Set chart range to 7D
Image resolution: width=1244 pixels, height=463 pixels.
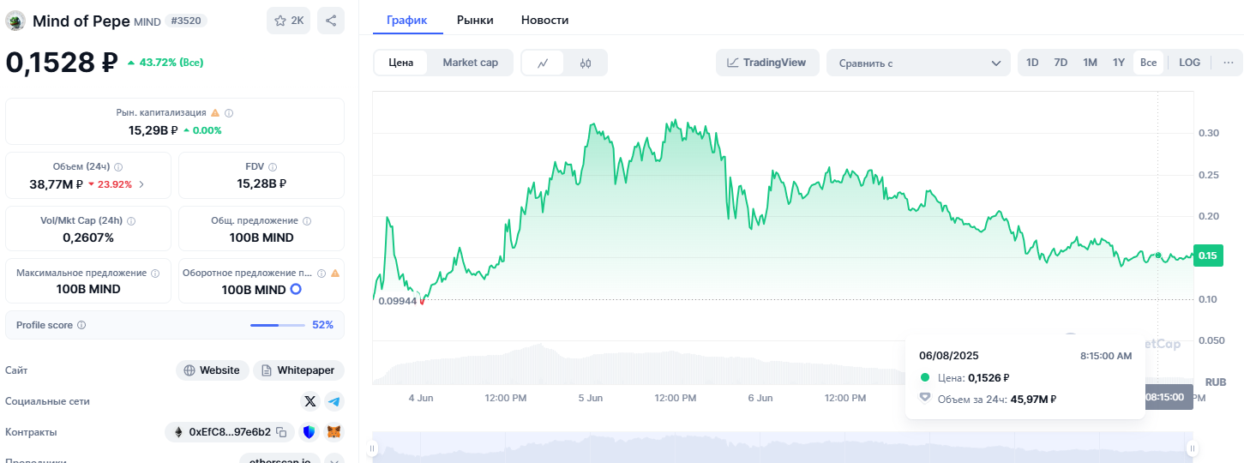[x=1061, y=63]
